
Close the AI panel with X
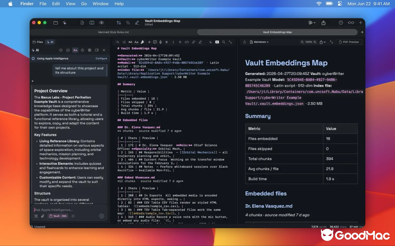(x=104, y=50)
